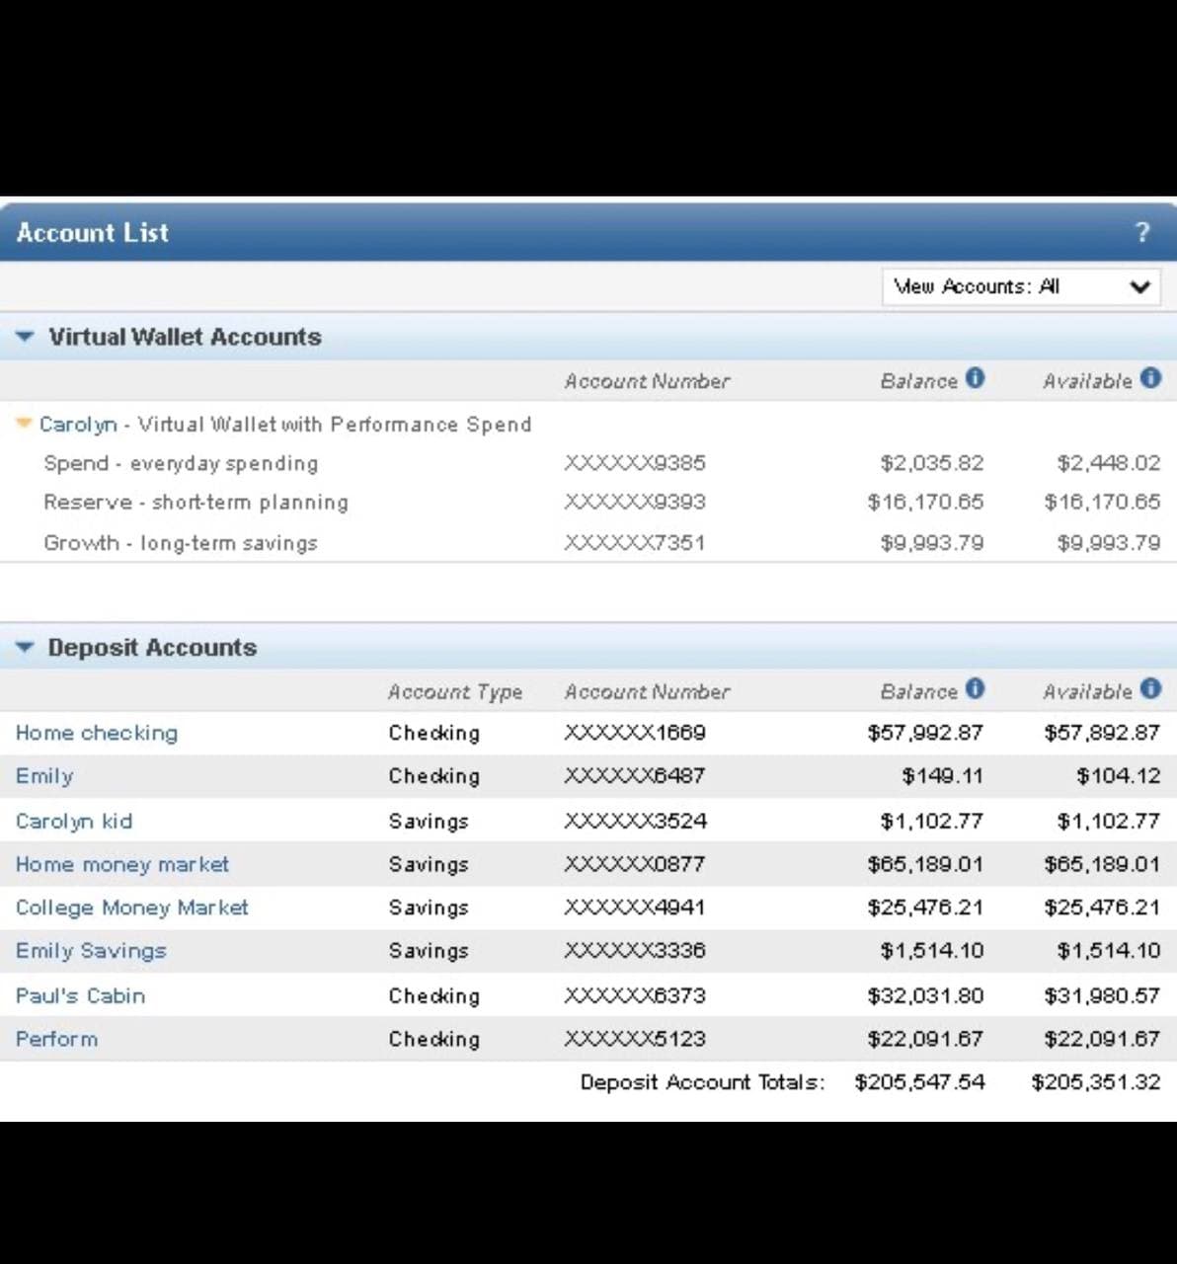
Task: Collapse Carolyn's Virtual Wallet group
Action: pyautogui.click(x=25, y=424)
